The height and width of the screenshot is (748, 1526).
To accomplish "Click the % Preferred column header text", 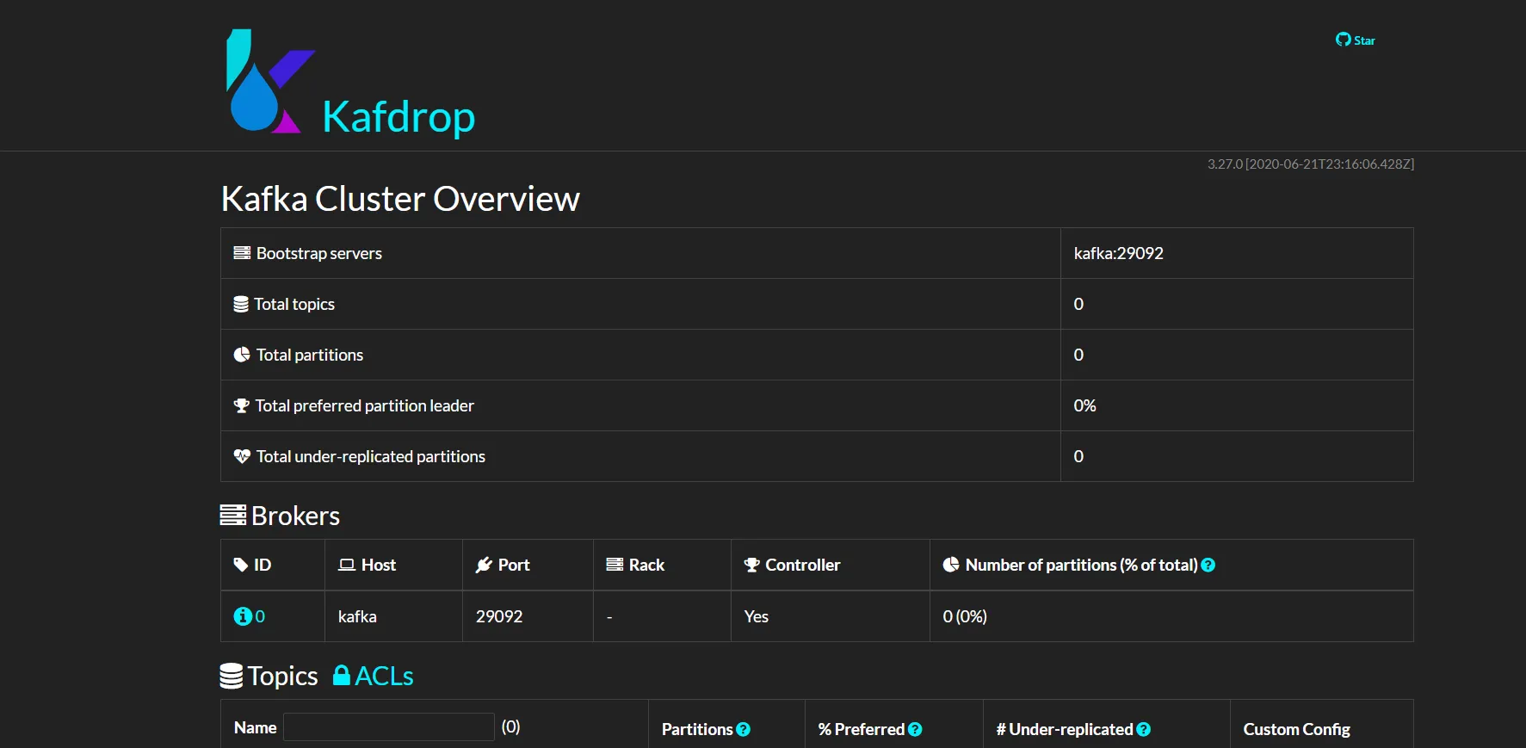I will (862, 729).
